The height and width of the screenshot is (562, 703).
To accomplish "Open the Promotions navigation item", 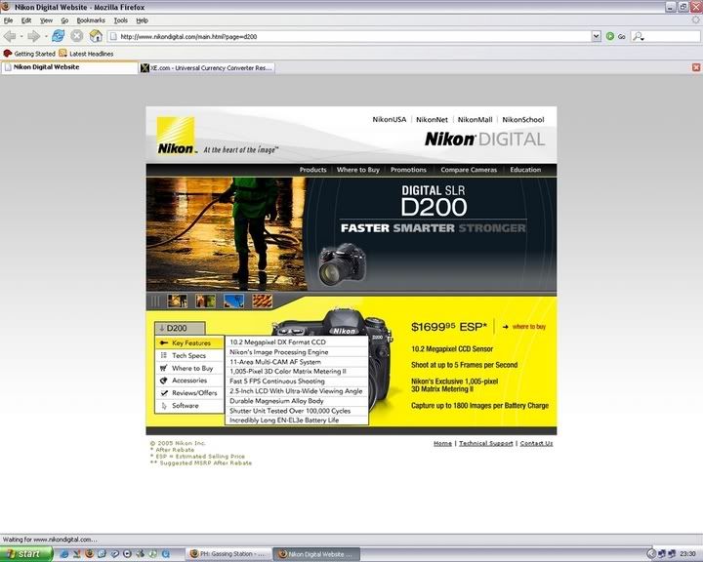I will coord(408,170).
